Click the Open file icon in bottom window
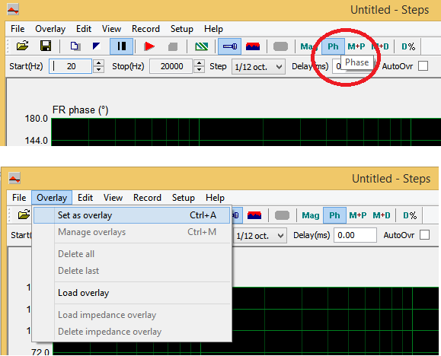Image resolution: width=441 pixels, height=356 pixels. tap(24, 215)
